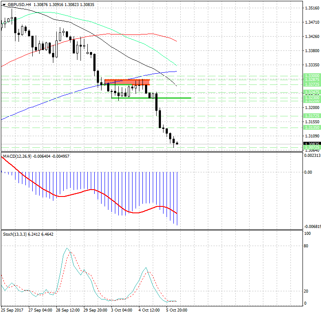Click the time axis label 4 Oct 12:00
Screen dimensions: 321x315
pyautogui.click(x=149, y=310)
